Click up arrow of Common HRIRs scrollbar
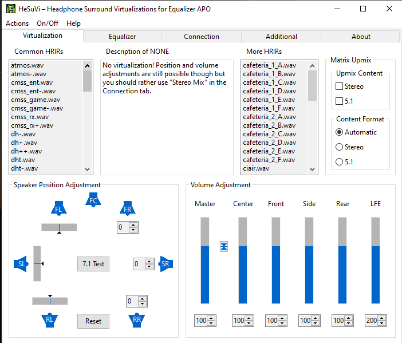This screenshot has width=402, height=343. pyautogui.click(x=87, y=66)
